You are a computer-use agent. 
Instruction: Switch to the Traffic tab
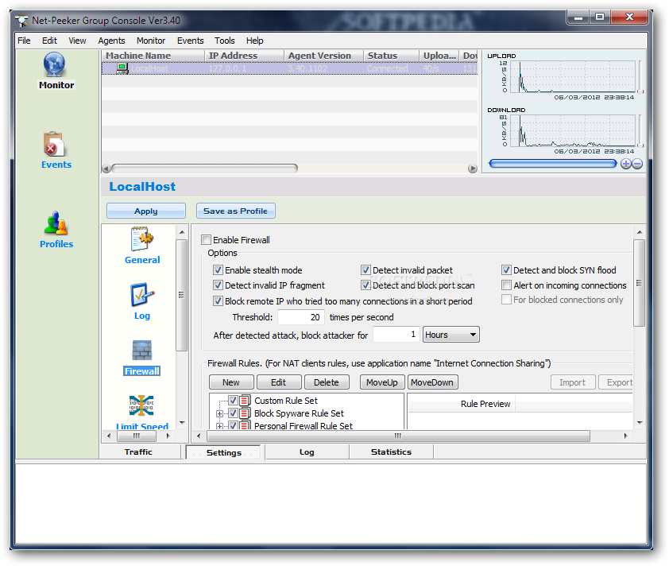139,452
